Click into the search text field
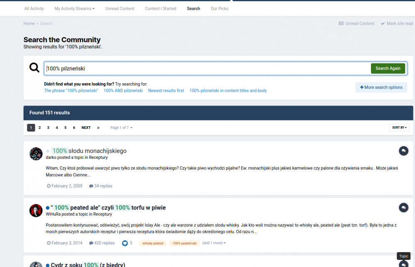Screen dimensions: 415x267 (x=207, y=68)
